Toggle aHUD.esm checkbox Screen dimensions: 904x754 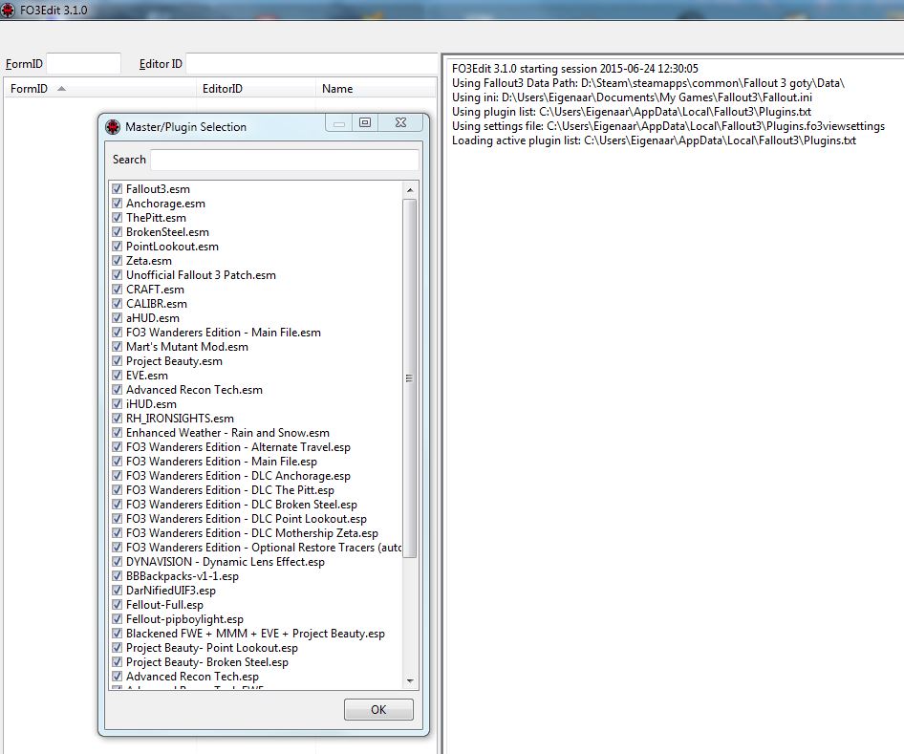117,318
